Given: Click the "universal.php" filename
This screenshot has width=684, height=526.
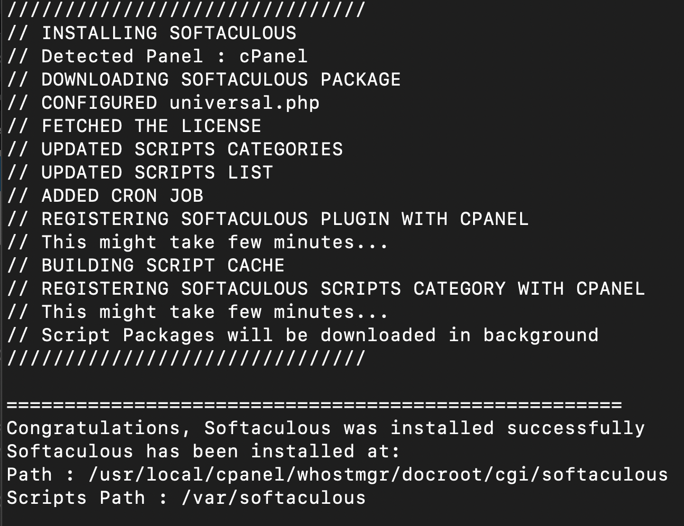Looking at the screenshot, I should 244,103.
